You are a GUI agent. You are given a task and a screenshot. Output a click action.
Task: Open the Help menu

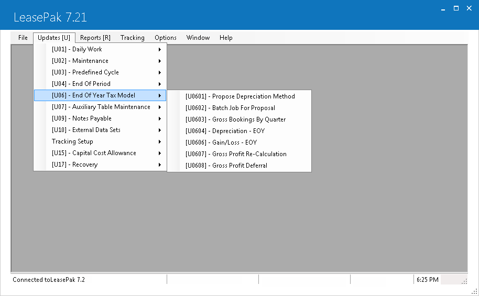pos(226,38)
